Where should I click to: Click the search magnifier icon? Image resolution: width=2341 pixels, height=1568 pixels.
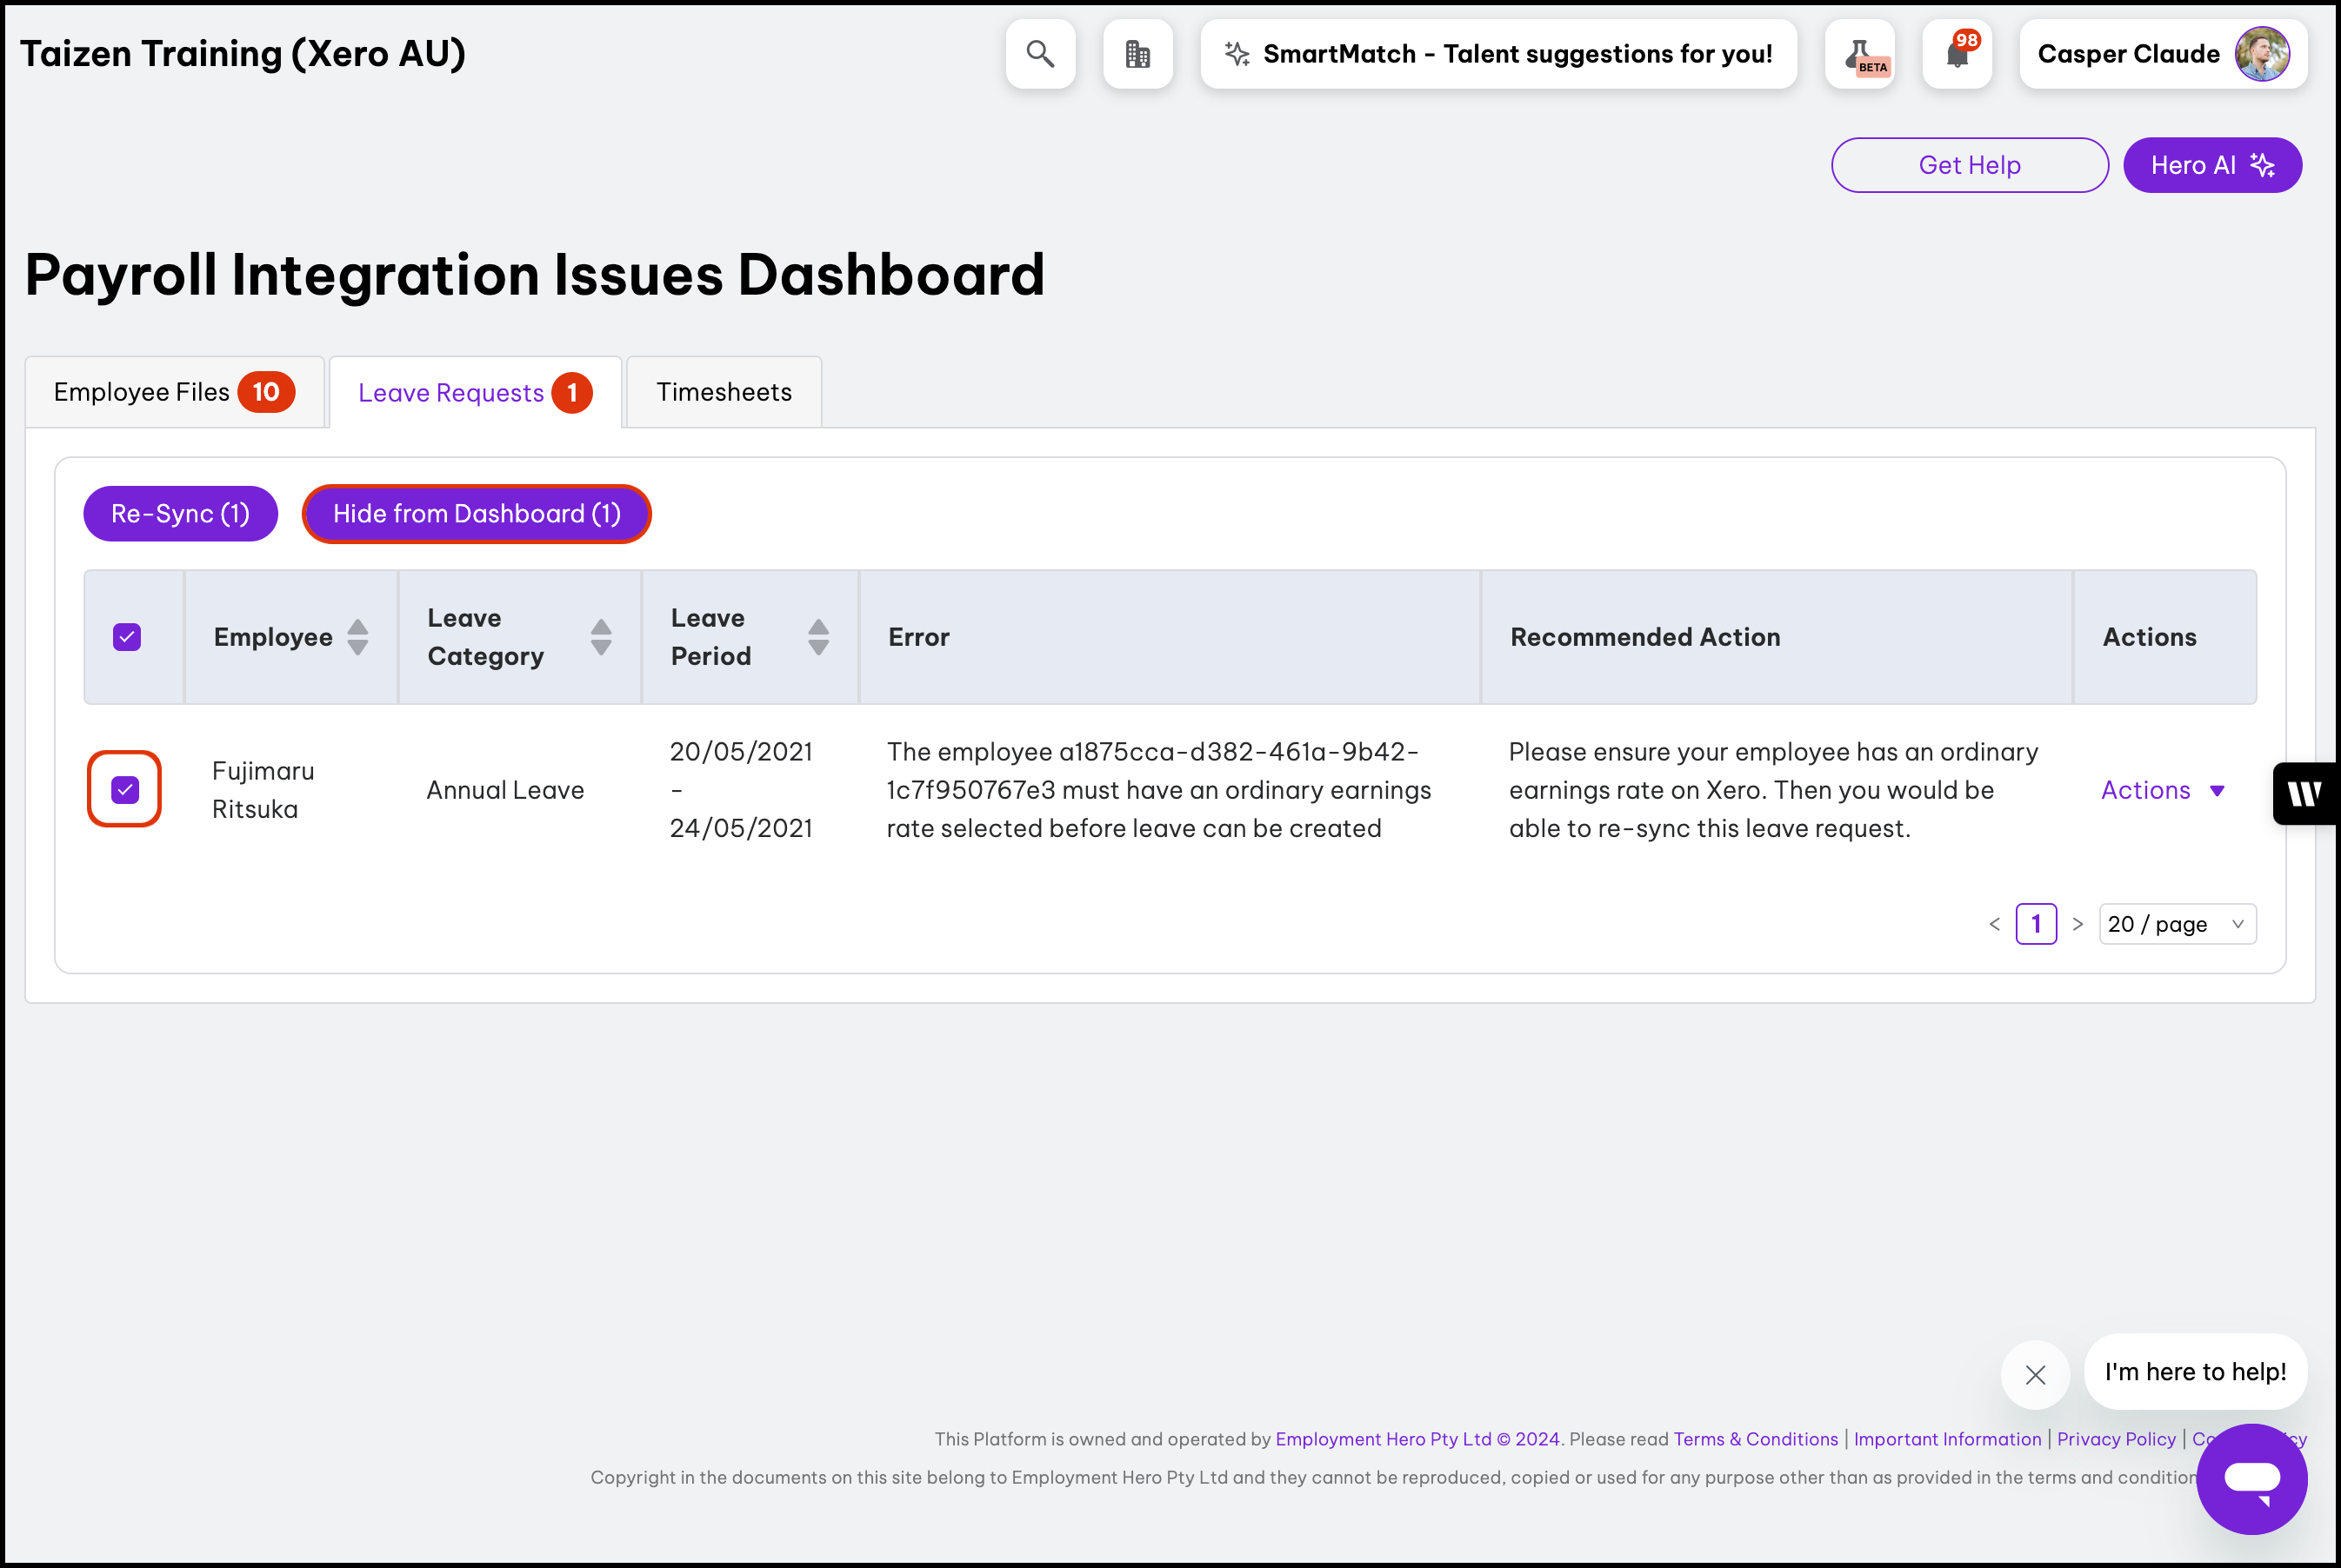tap(1039, 54)
